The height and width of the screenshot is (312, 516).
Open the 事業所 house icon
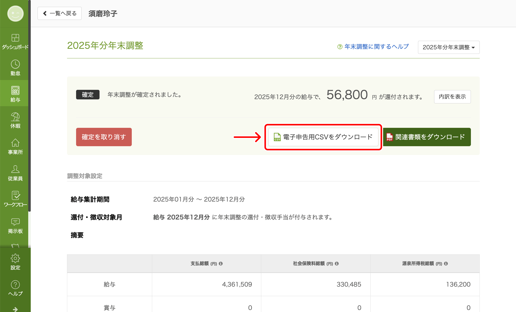[15, 143]
